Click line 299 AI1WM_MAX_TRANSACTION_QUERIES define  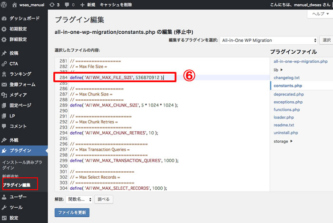tap(124, 161)
